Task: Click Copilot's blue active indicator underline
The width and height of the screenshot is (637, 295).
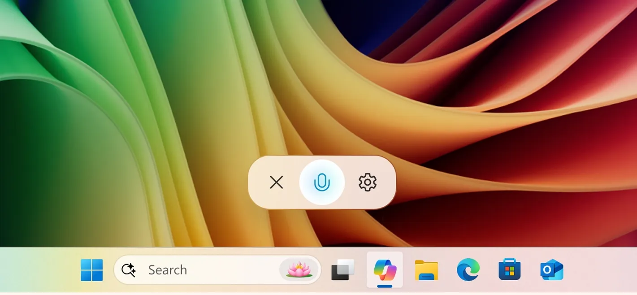Action: coord(385,286)
